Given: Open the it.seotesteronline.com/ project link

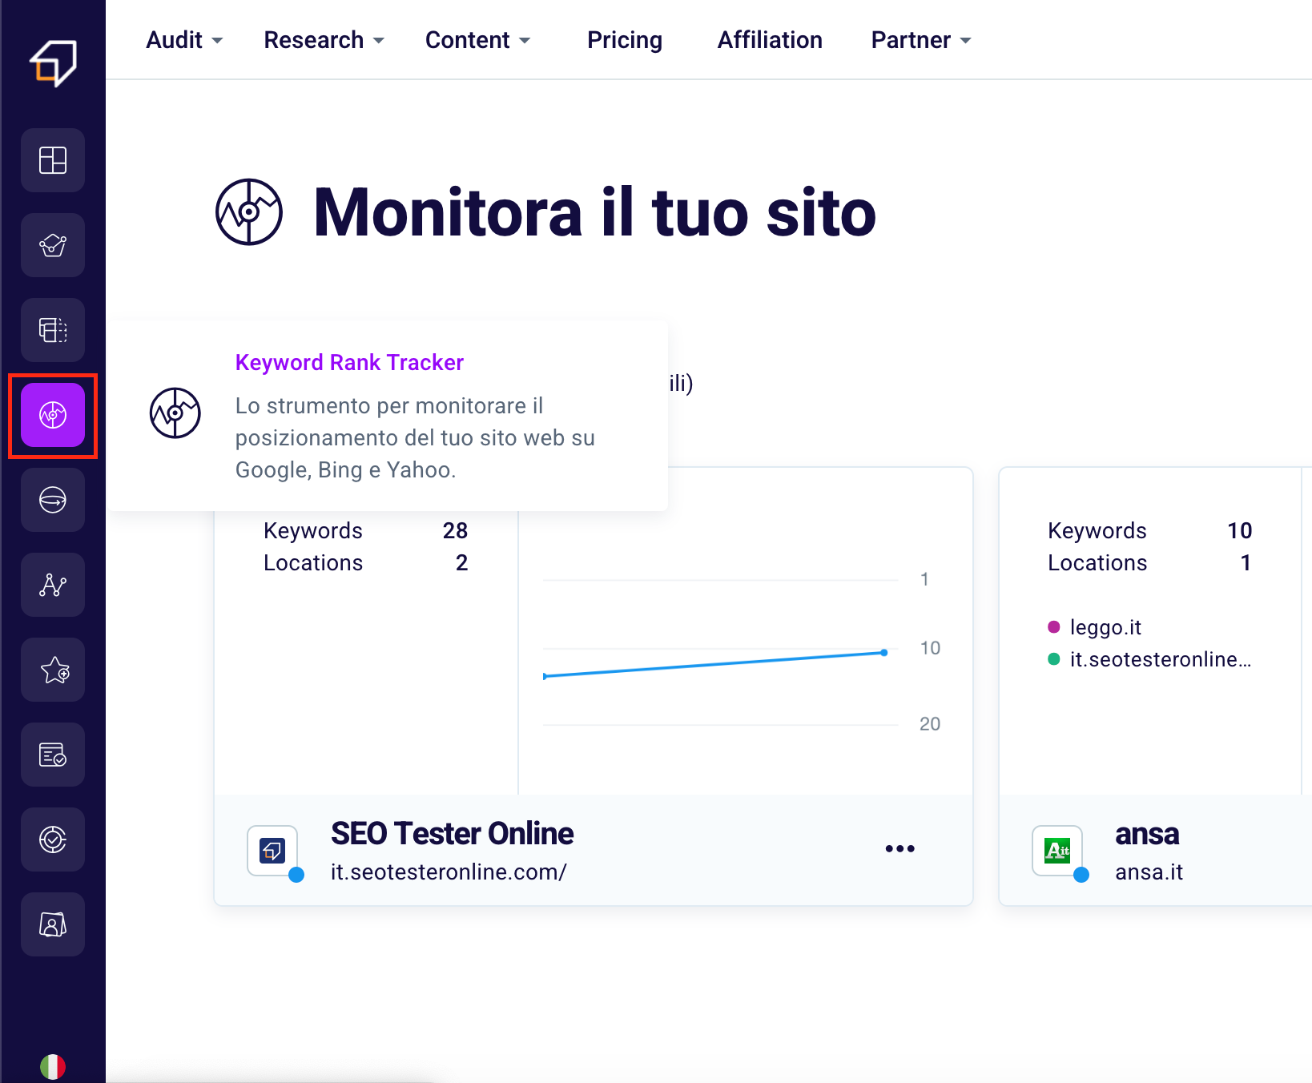Looking at the screenshot, I should (x=449, y=872).
